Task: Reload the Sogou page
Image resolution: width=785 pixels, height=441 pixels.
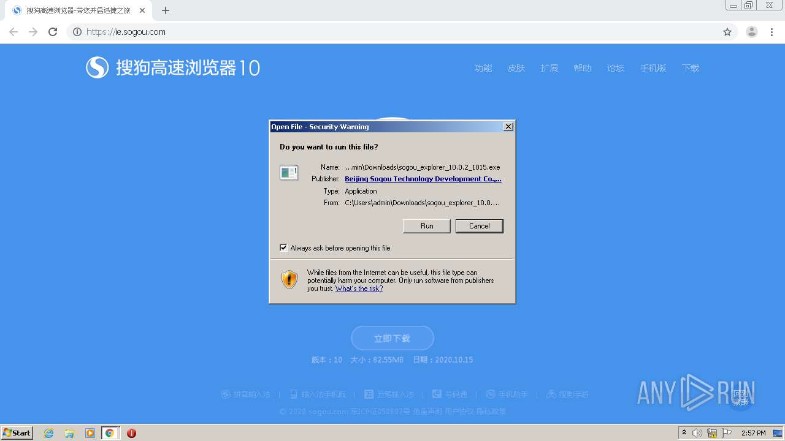Action: pyautogui.click(x=53, y=32)
